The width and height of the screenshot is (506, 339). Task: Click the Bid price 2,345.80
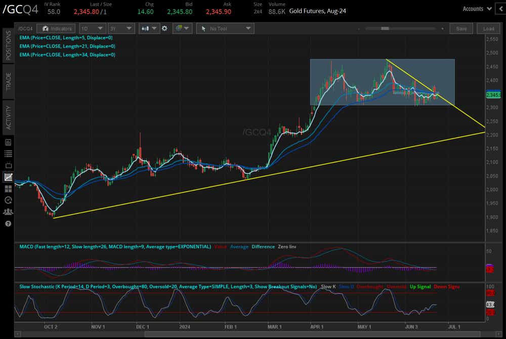click(180, 12)
